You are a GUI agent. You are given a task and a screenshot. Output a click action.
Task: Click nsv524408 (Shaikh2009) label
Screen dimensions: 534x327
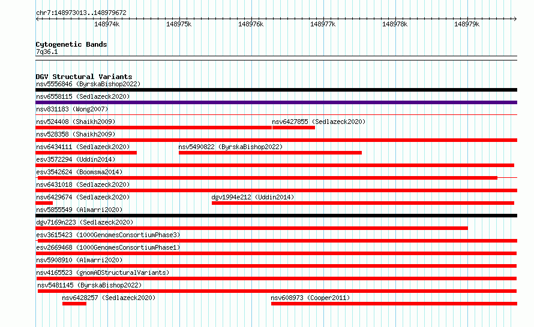point(76,122)
